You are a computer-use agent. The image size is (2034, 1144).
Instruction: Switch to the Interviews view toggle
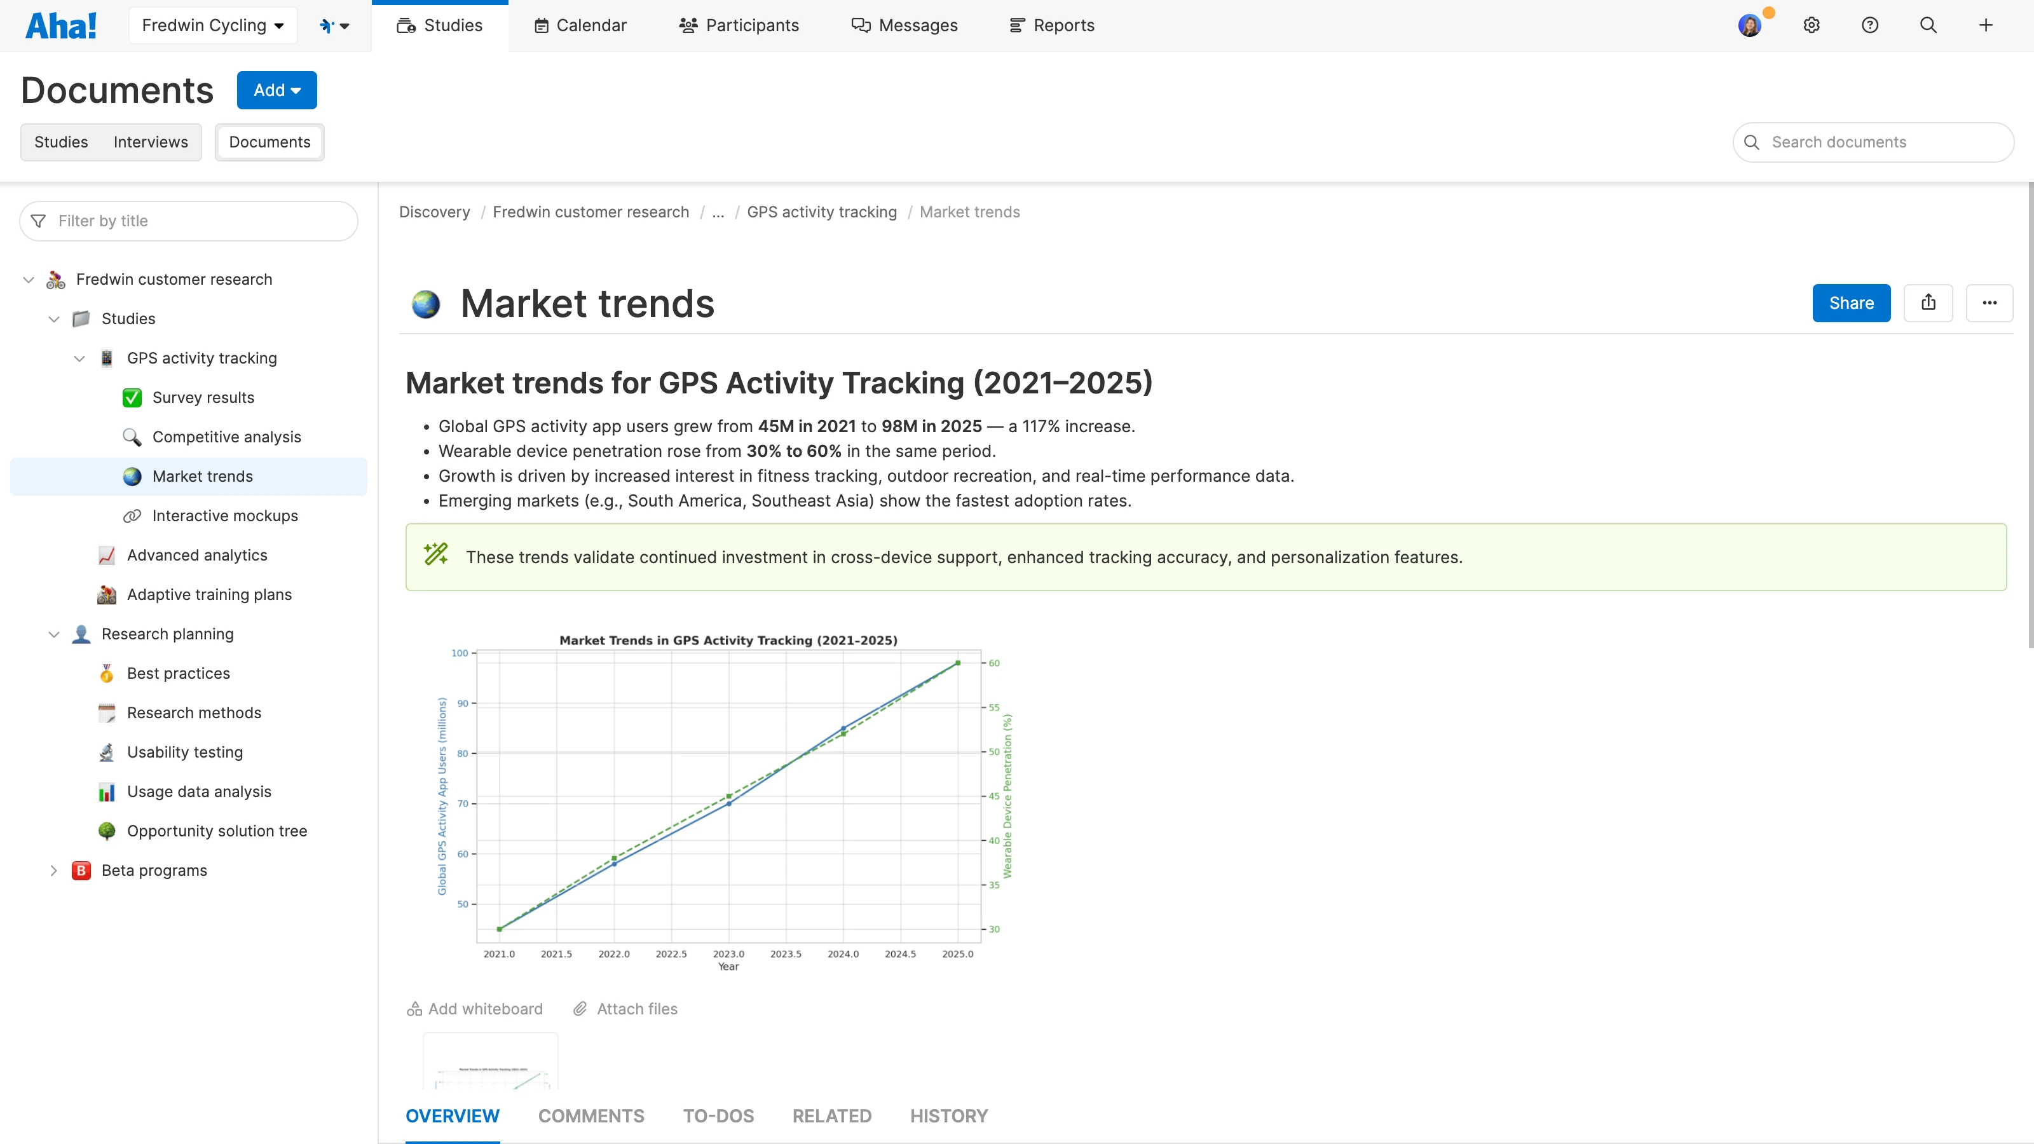(x=151, y=142)
